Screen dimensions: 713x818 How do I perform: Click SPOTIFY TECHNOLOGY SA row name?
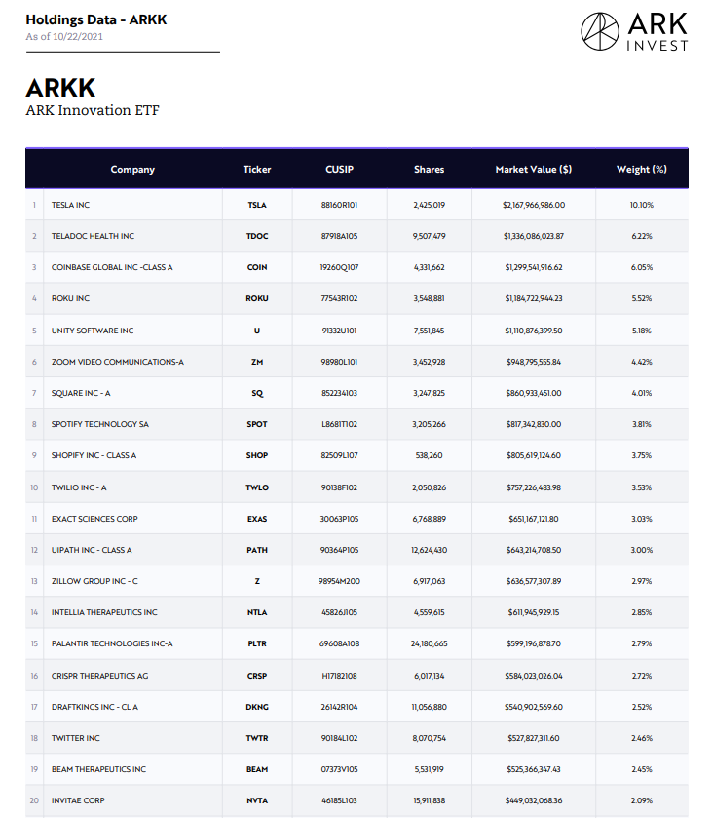tap(100, 425)
